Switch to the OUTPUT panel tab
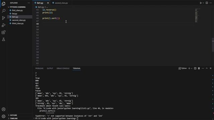 point(50,68)
